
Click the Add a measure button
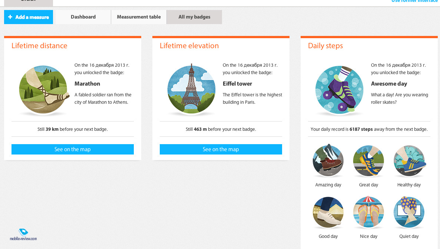pos(28,17)
